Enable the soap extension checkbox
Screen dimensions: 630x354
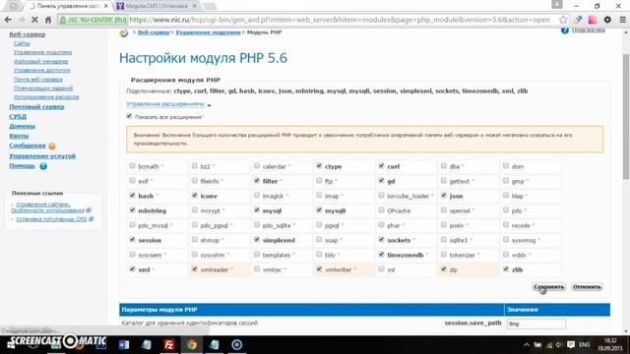click(319, 239)
